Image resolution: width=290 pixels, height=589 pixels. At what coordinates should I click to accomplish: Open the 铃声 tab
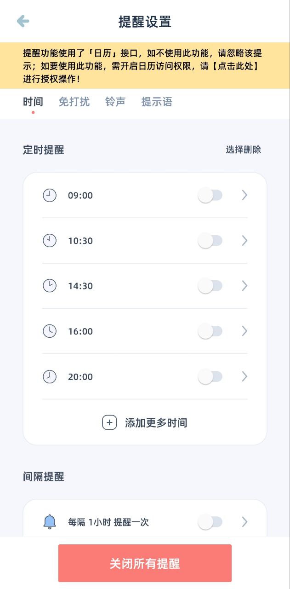pyautogui.click(x=115, y=102)
